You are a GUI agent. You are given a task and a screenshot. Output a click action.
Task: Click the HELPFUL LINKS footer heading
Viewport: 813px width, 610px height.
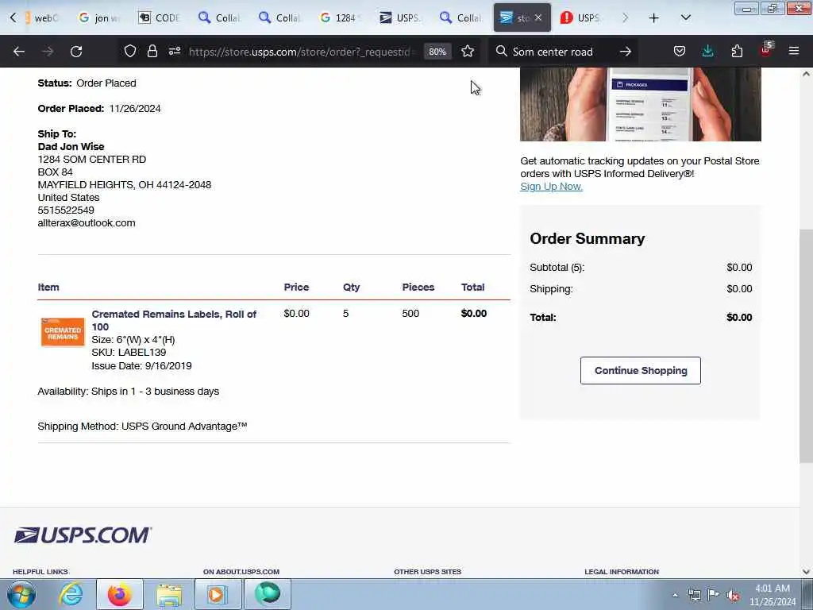(x=40, y=572)
